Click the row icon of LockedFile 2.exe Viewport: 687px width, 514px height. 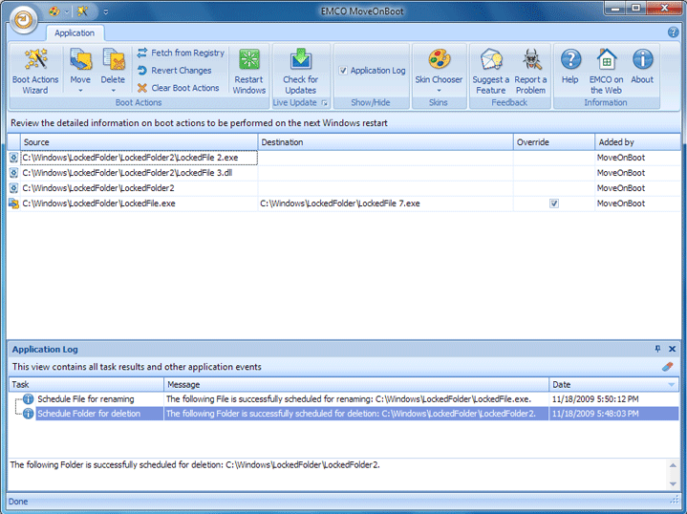tap(13, 158)
